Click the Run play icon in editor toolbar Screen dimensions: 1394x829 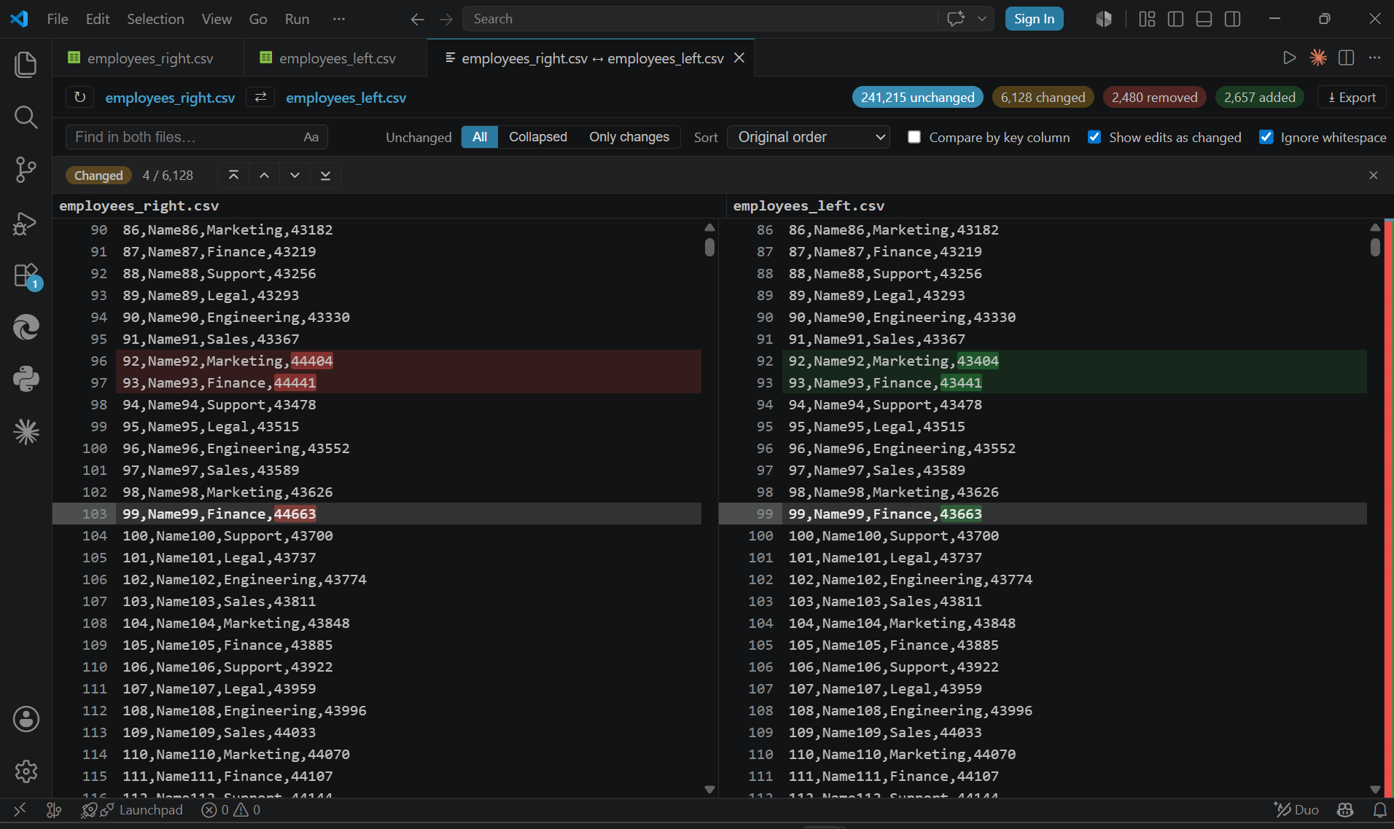click(x=1289, y=58)
